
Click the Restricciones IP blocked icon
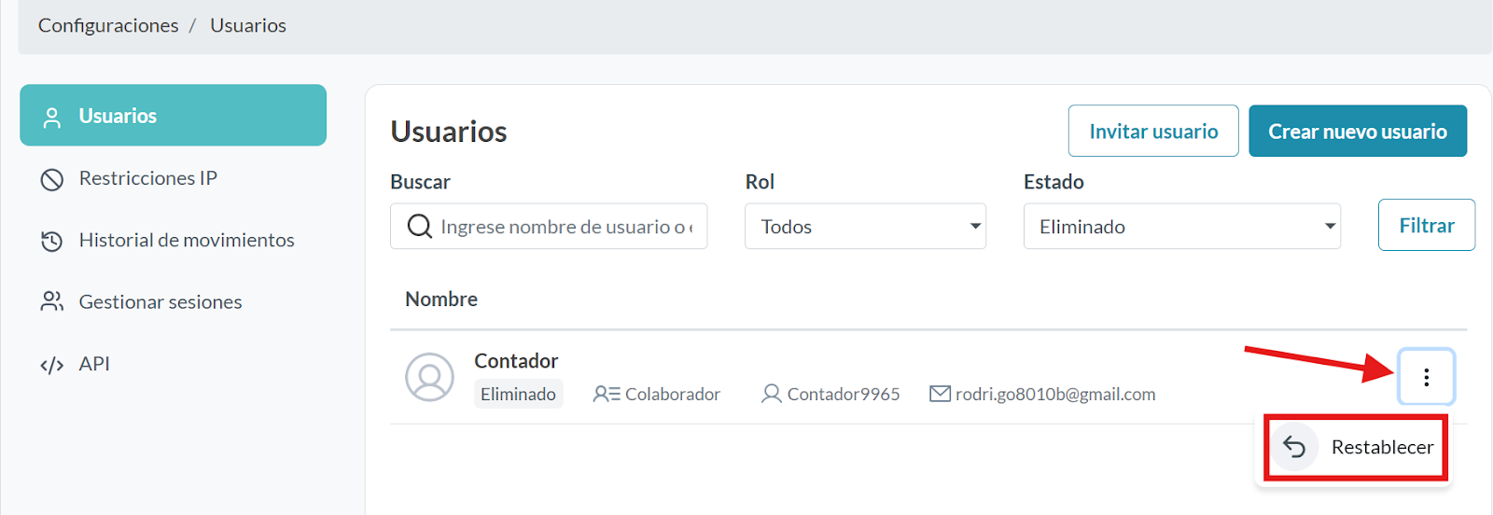tap(52, 179)
